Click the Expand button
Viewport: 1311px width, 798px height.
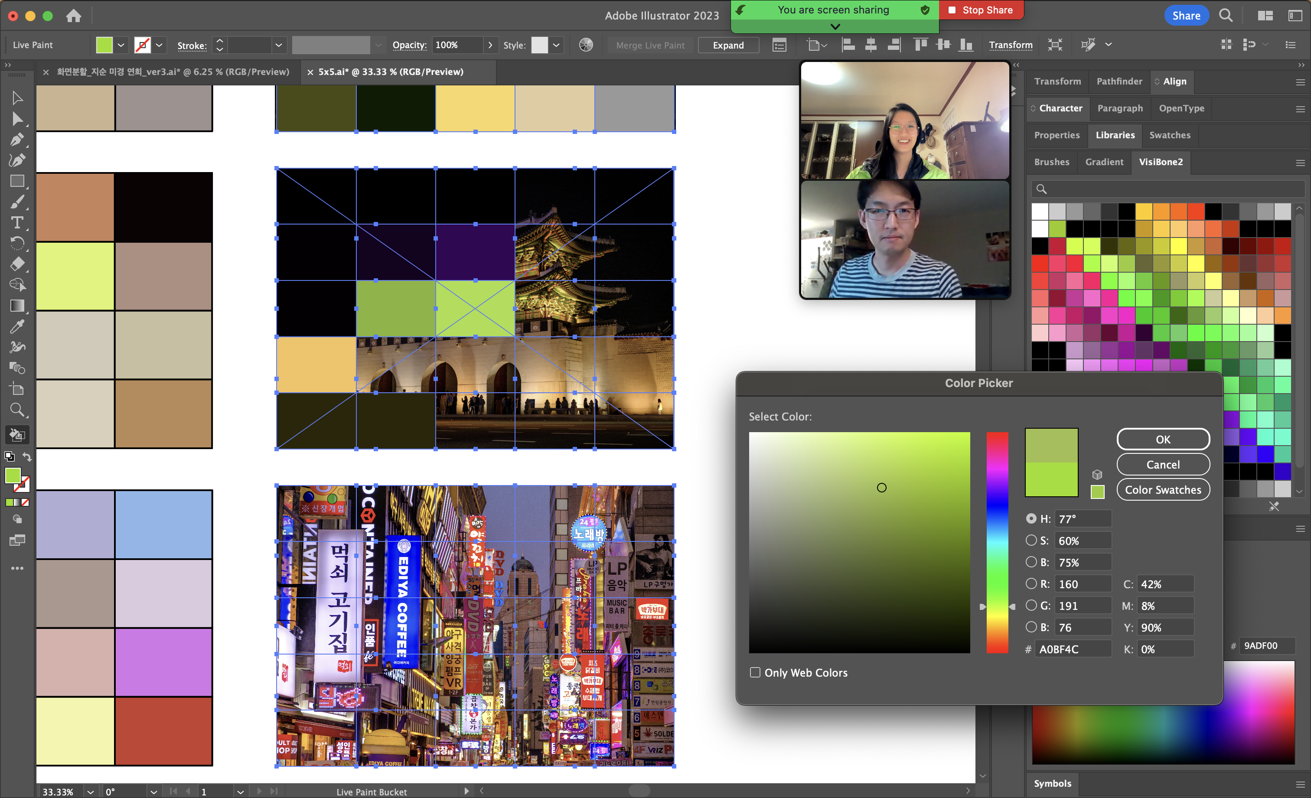(728, 45)
